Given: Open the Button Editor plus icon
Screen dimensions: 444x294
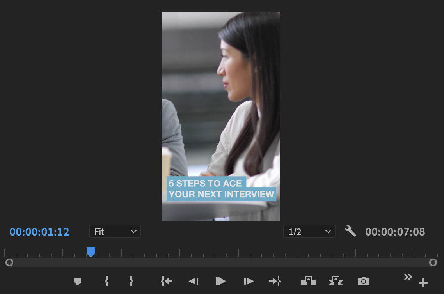Looking at the screenshot, I should pos(423,282).
